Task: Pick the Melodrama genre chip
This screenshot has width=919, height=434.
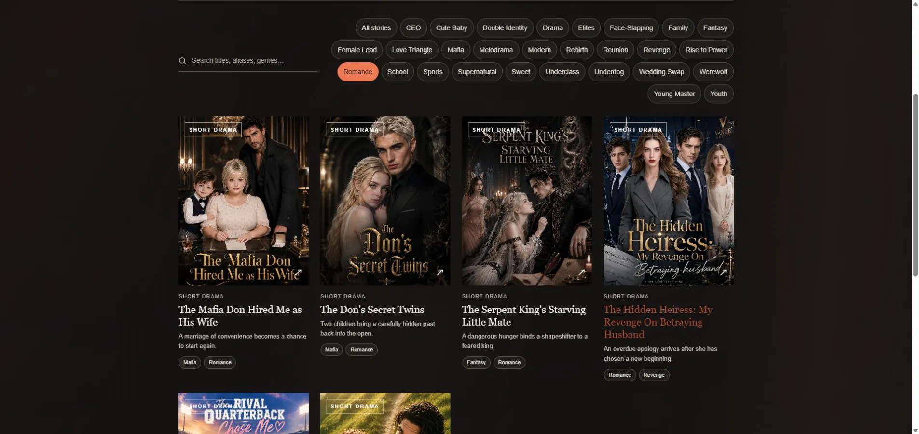Action: pyautogui.click(x=496, y=50)
